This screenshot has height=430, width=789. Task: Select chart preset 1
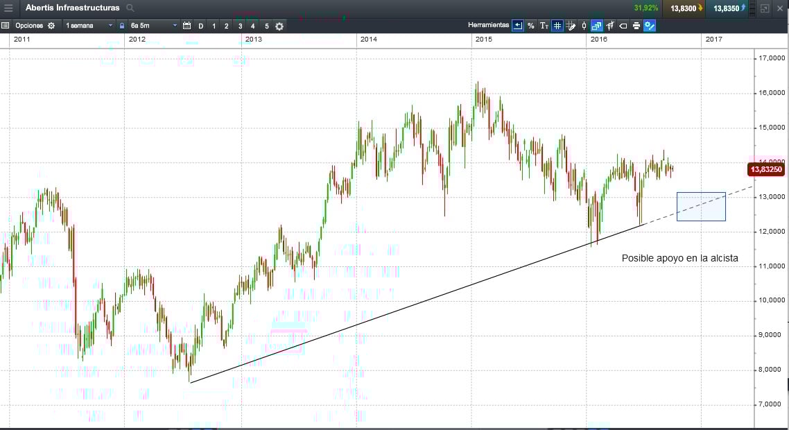[x=214, y=26]
